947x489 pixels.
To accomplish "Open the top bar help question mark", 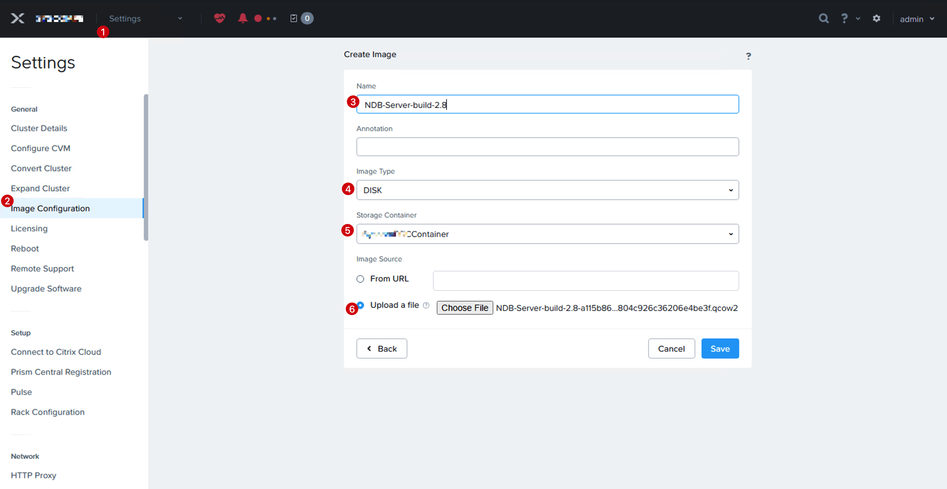I will click(844, 18).
